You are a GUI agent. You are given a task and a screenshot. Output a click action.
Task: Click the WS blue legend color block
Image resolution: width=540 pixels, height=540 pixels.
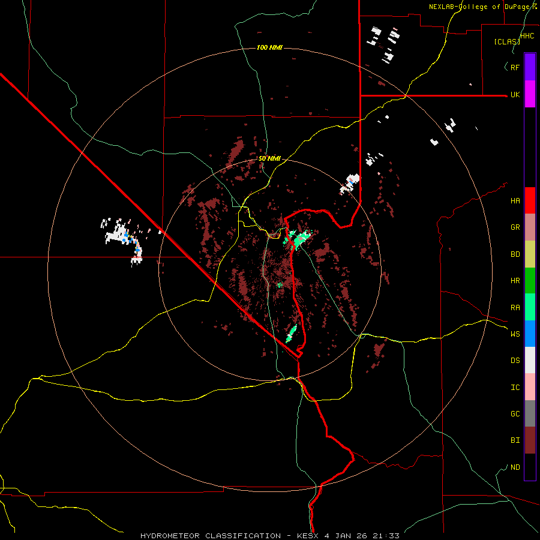click(530, 334)
